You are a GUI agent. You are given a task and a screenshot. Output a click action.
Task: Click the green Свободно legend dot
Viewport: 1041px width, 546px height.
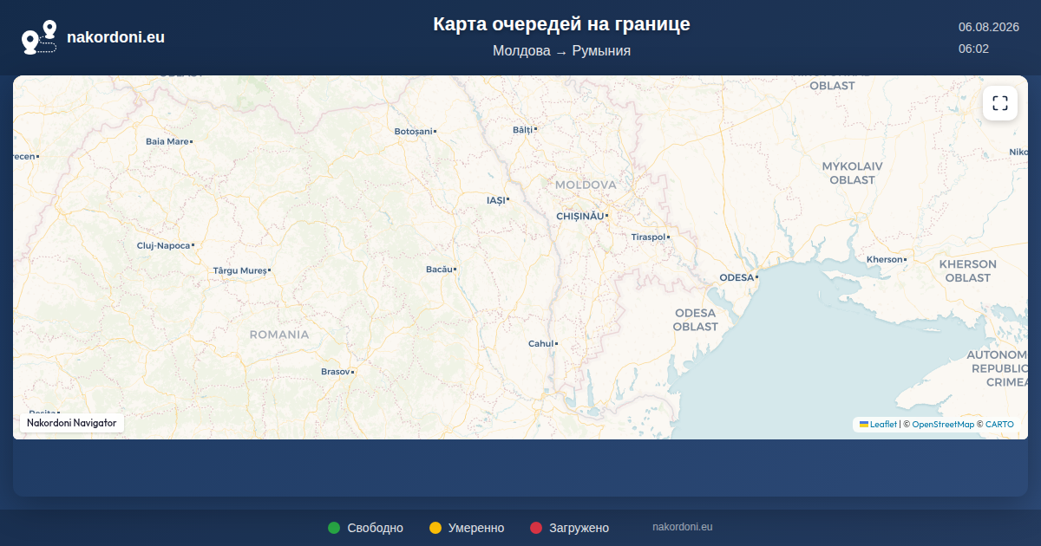point(334,528)
